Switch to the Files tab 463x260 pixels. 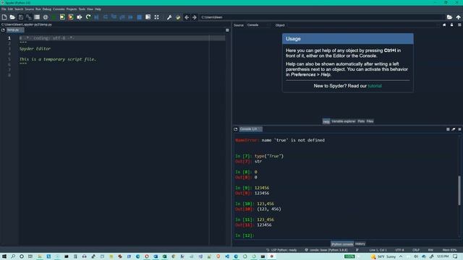[370, 121]
